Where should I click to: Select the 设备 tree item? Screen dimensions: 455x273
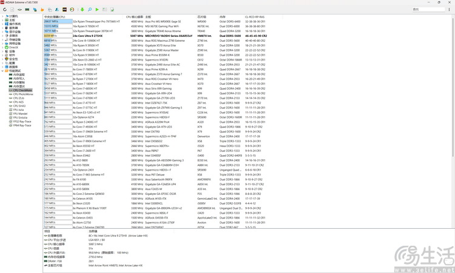pyautogui.click(x=10, y=51)
